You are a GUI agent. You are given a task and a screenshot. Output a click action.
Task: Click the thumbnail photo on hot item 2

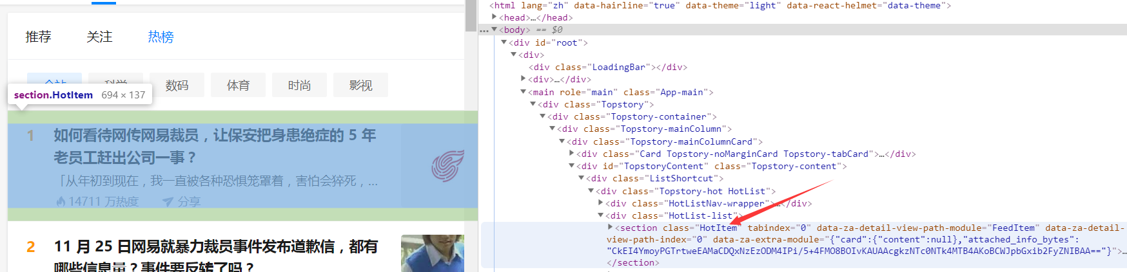(x=433, y=253)
